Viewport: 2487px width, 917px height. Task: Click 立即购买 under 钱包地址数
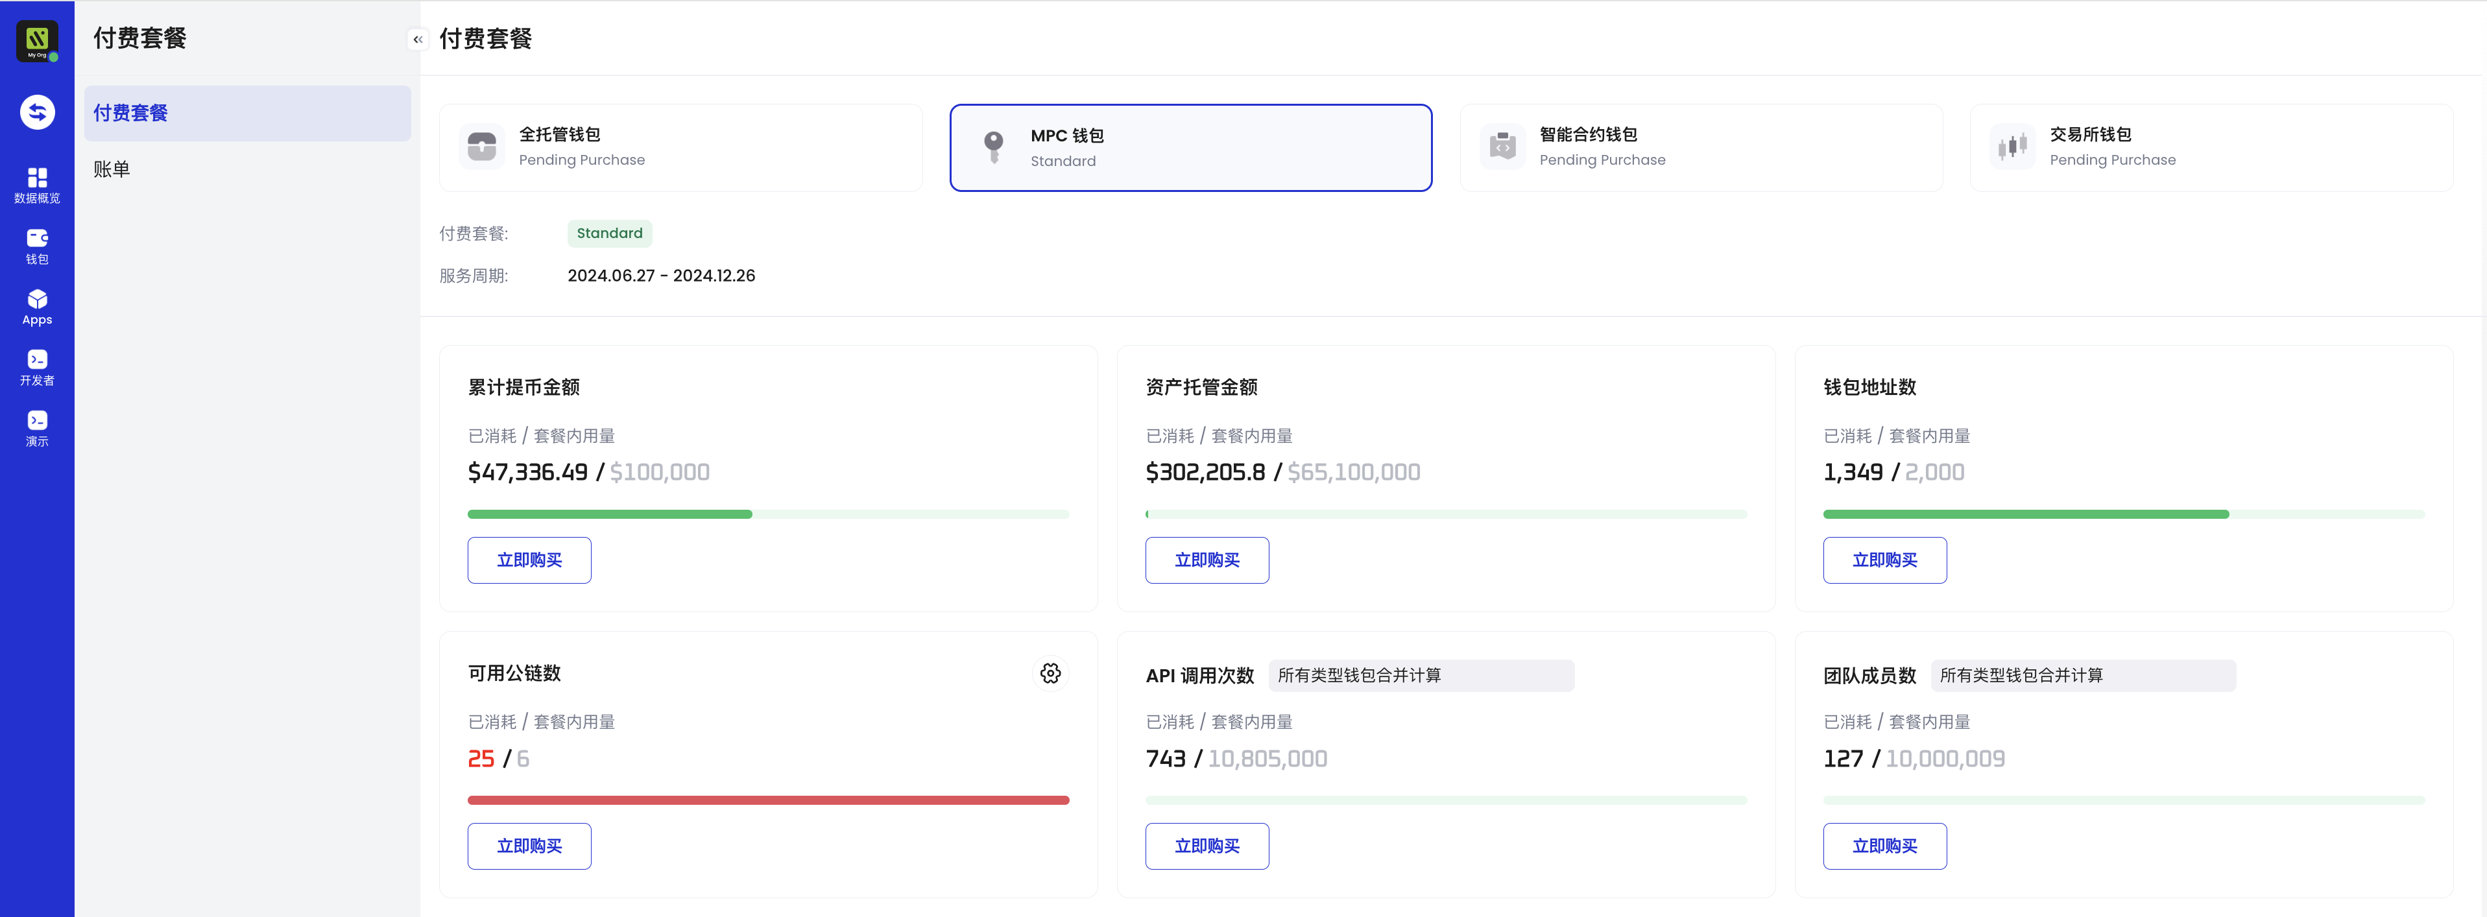[x=1884, y=560]
